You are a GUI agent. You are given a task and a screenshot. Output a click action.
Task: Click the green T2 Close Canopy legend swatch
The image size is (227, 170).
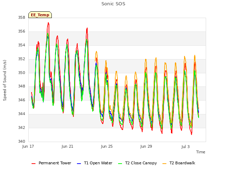(x=120, y=164)
